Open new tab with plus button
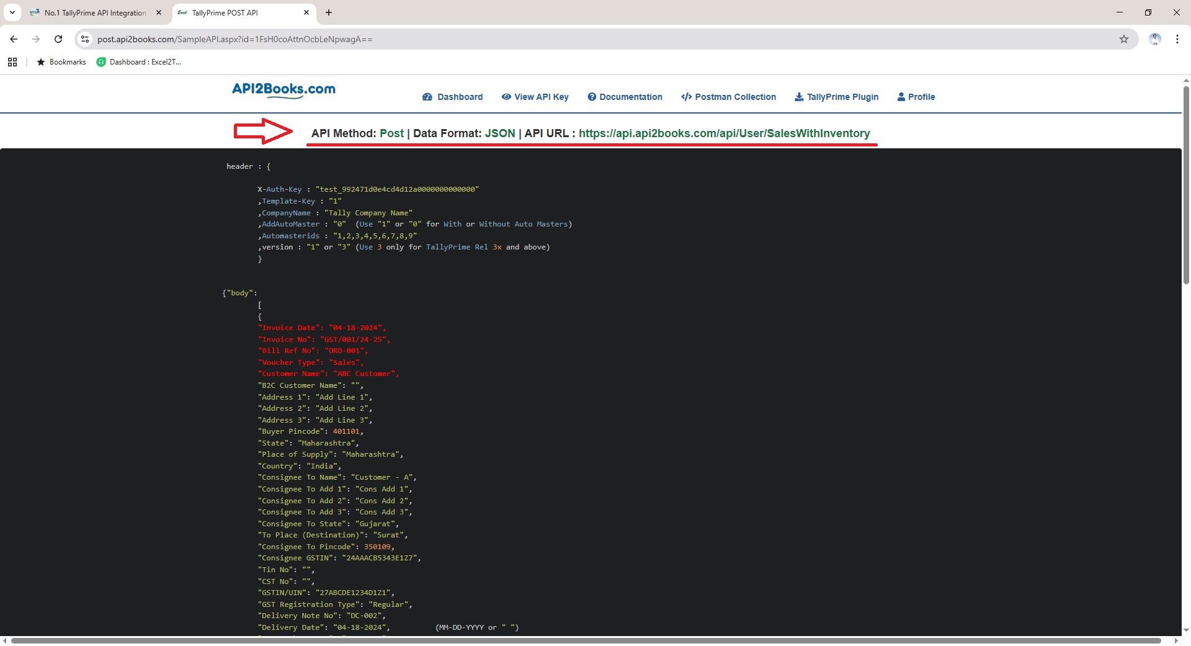1191x646 pixels. pyautogui.click(x=329, y=12)
